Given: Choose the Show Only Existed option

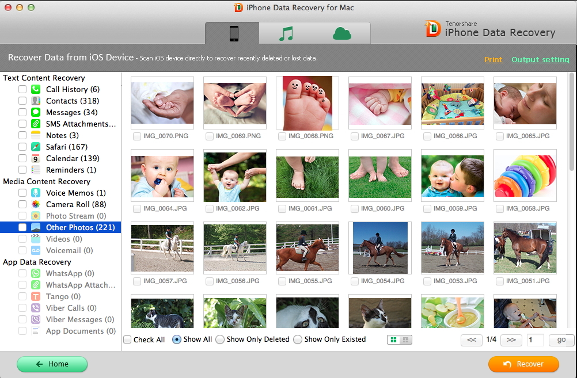Looking at the screenshot, I should (298, 339).
